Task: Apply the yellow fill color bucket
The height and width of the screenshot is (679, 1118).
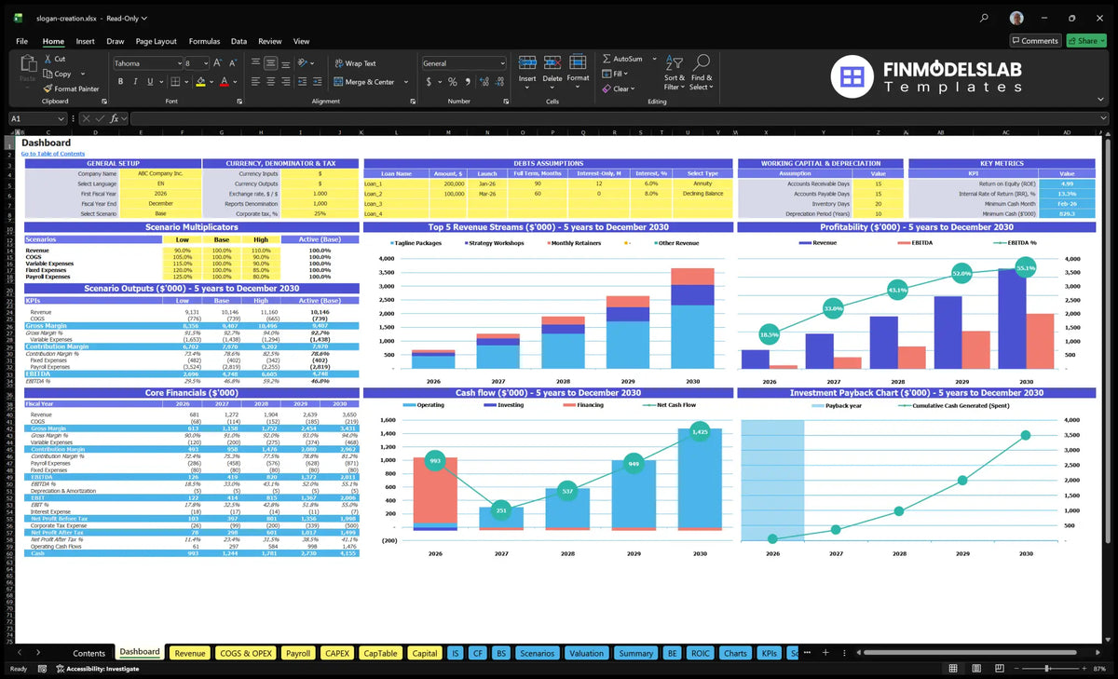Action: click(199, 82)
